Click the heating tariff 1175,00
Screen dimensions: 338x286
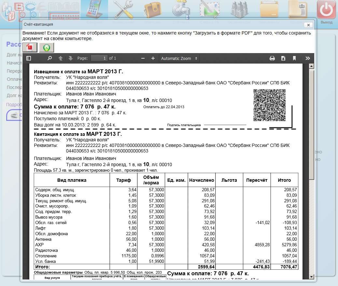(129, 256)
